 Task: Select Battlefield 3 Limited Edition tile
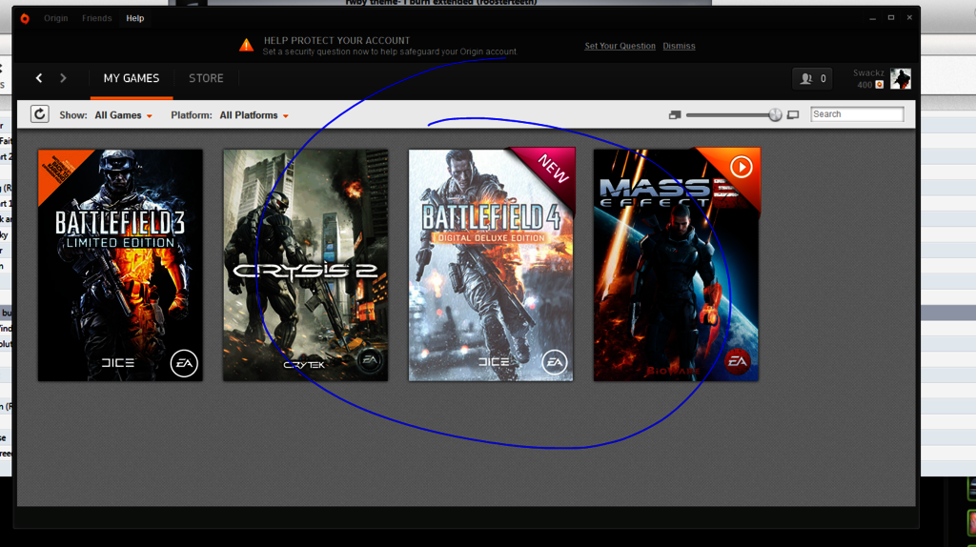(x=120, y=265)
